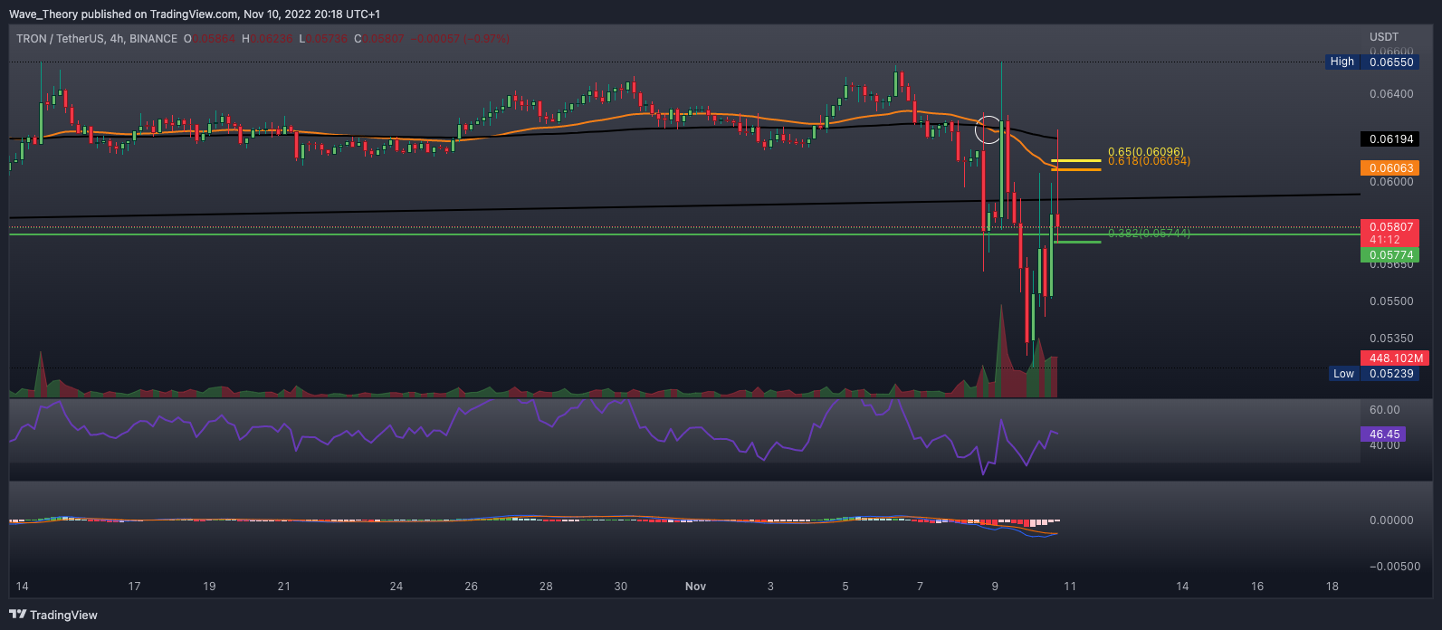This screenshot has height=630, width=1442.
Task: Click the Low 0.05239 price label
Action: pyautogui.click(x=1377, y=374)
